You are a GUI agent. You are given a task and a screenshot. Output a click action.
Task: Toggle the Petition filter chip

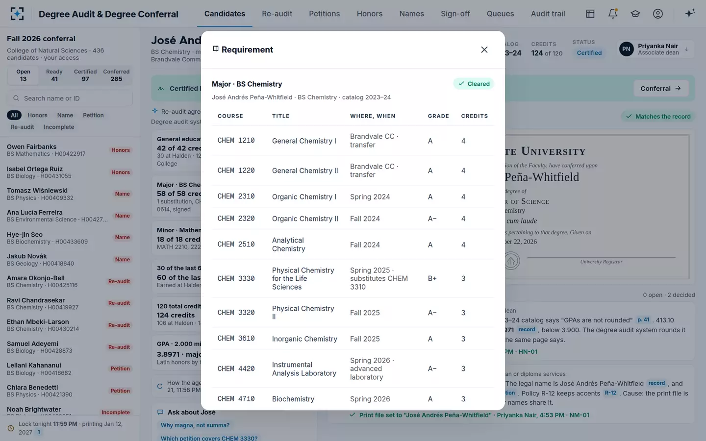point(93,115)
